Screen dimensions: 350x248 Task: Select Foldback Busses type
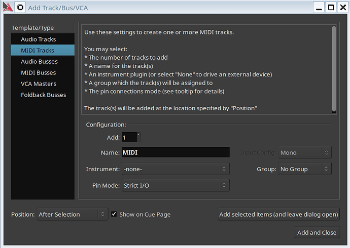click(x=44, y=95)
